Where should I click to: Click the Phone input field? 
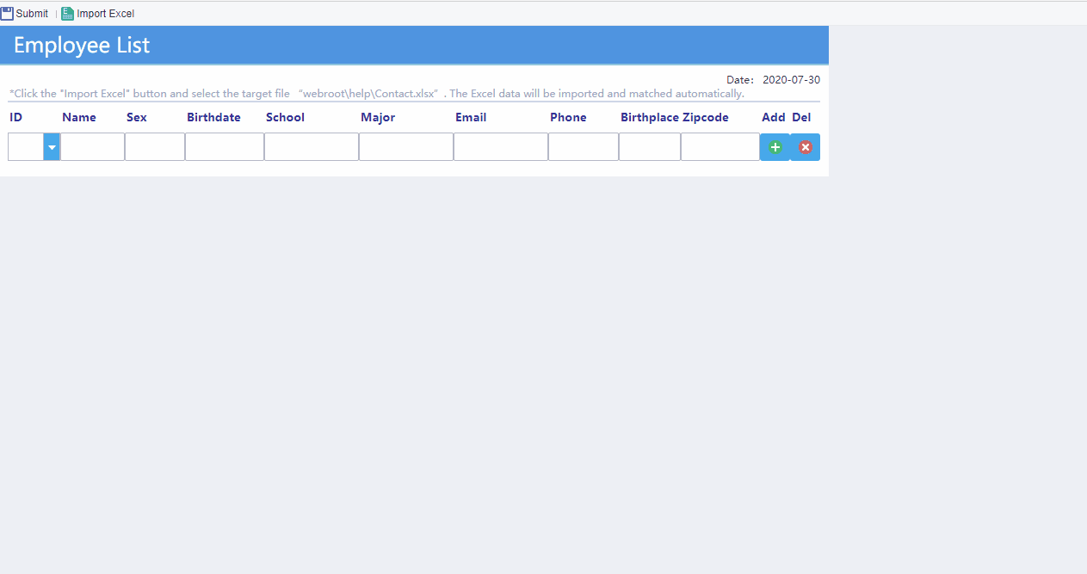click(583, 146)
